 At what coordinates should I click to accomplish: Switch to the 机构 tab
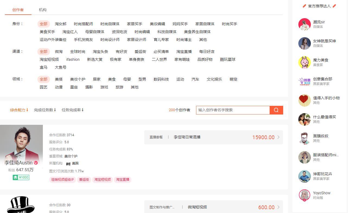point(43,10)
